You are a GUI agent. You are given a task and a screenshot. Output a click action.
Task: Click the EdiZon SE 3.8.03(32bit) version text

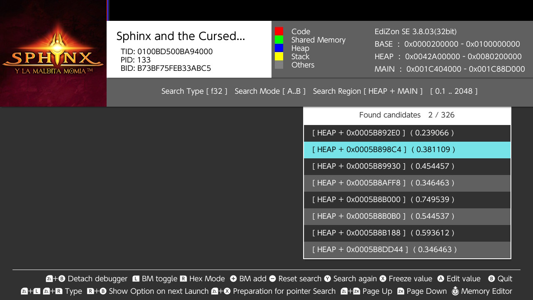pyautogui.click(x=416, y=32)
